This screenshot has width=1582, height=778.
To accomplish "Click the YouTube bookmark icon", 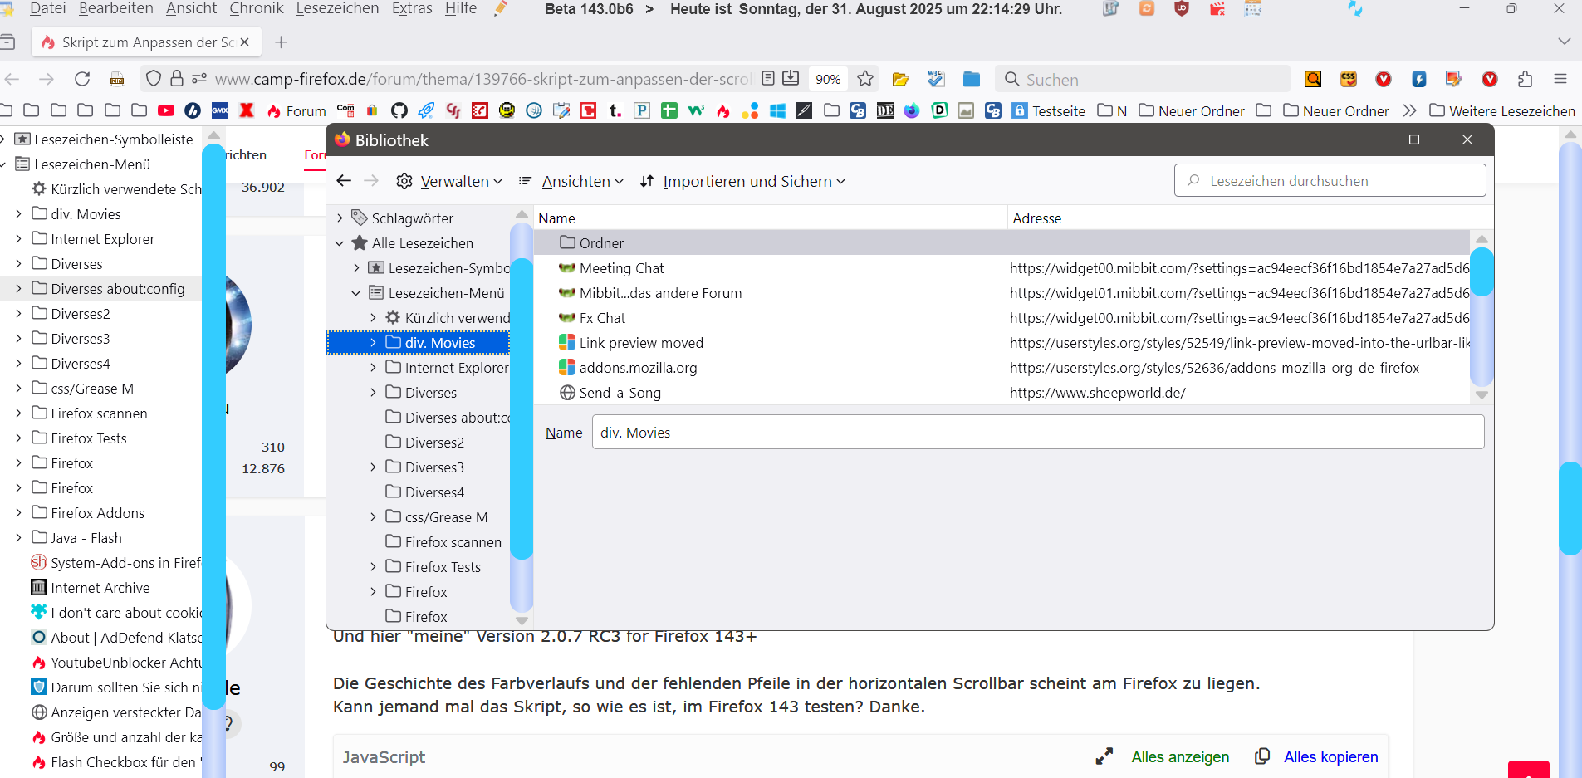I will point(166,110).
